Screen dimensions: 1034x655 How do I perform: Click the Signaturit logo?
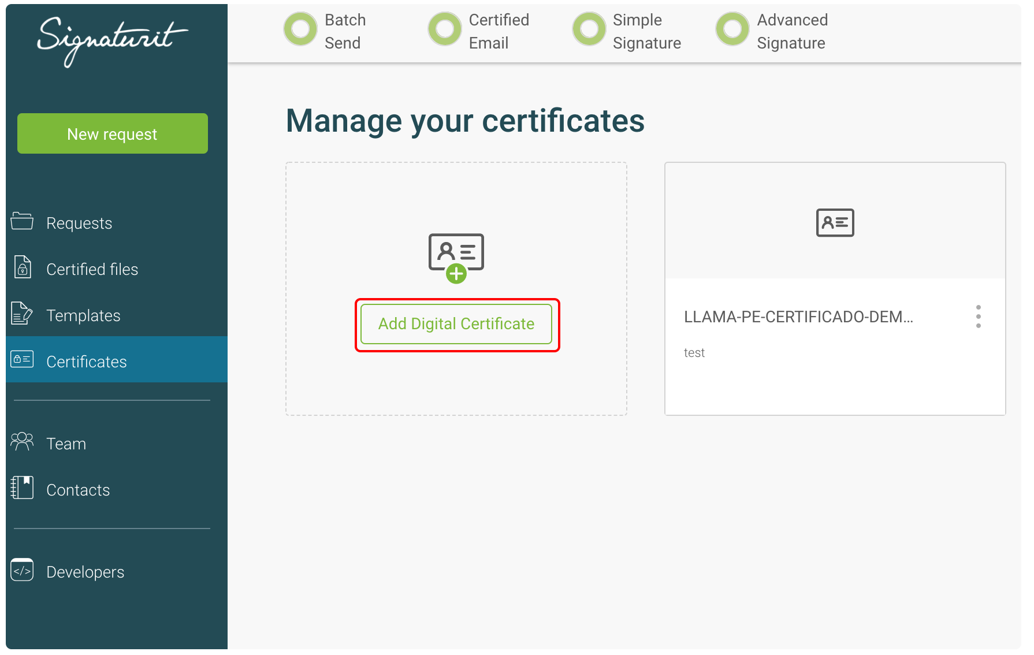coord(113,42)
